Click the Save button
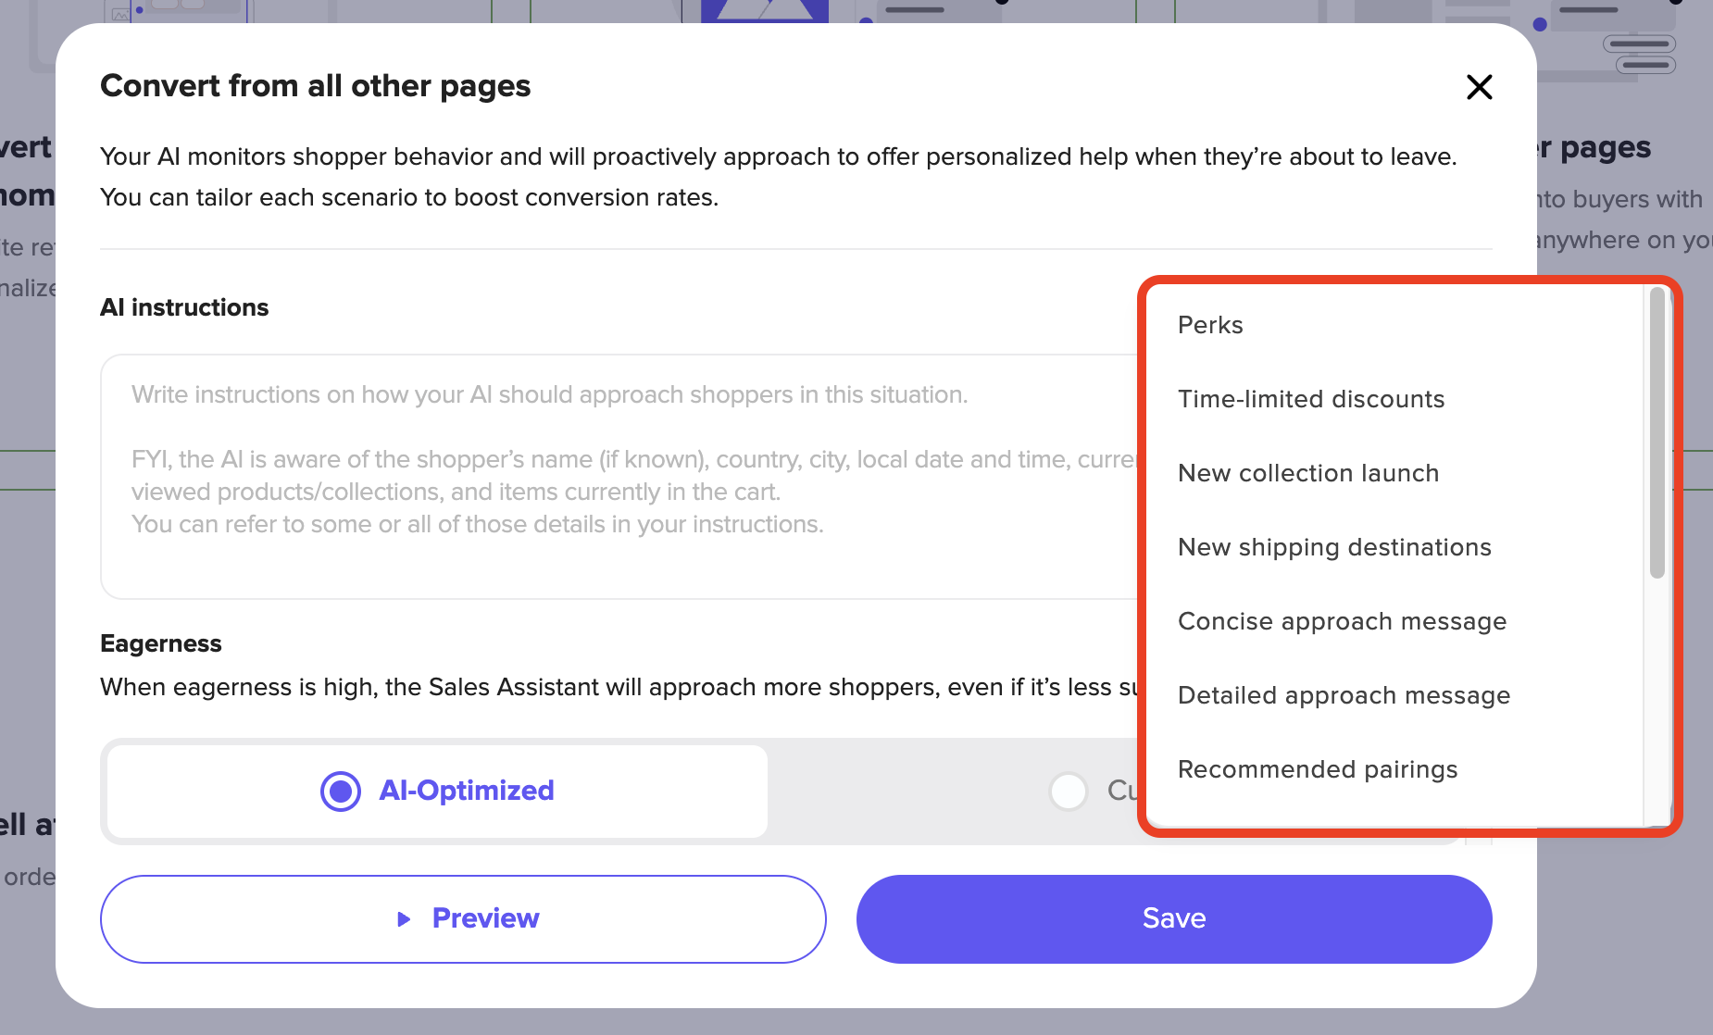 pyautogui.click(x=1174, y=919)
